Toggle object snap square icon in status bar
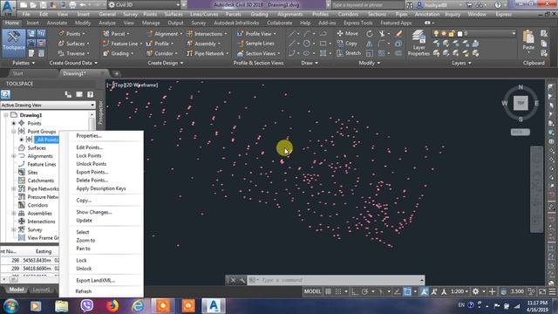Screen dimensions: 558x314 point(407,291)
